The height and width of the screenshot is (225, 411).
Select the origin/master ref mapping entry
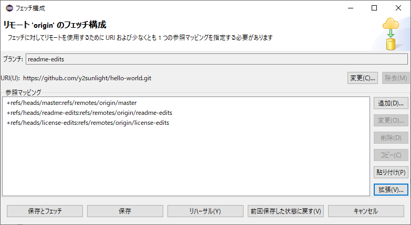point(72,103)
